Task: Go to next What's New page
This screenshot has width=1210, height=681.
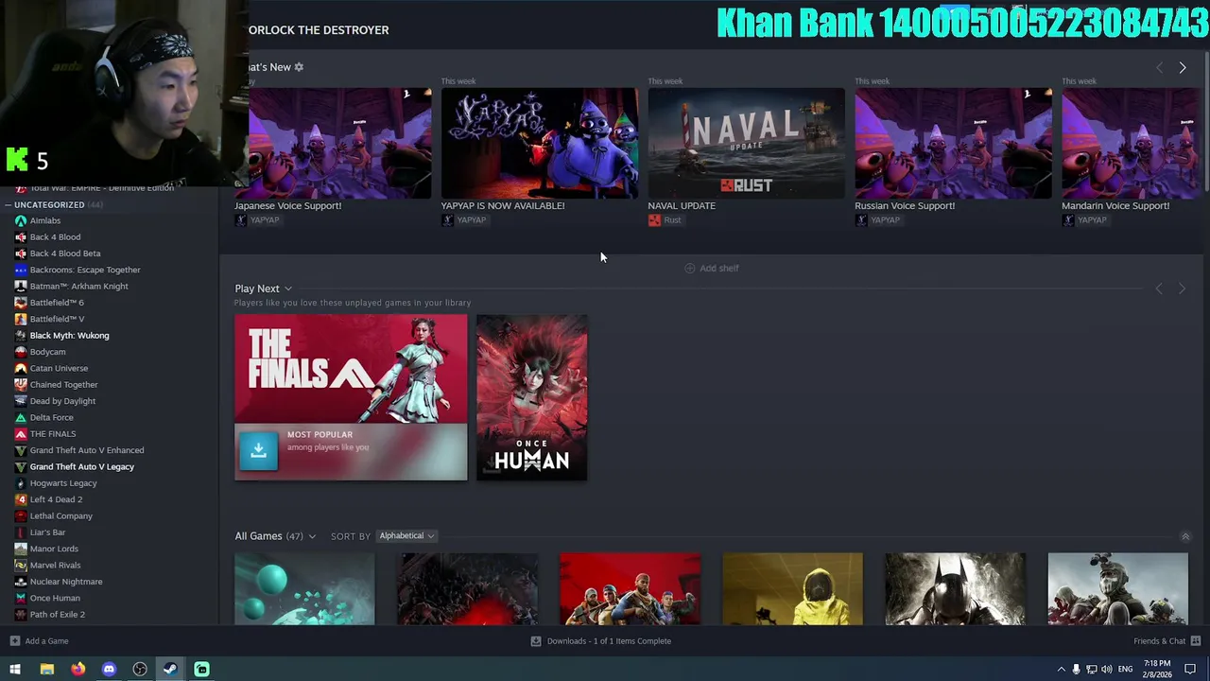Action: click(1182, 68)
